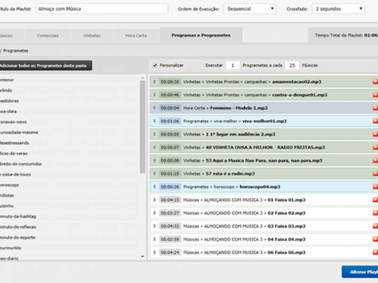The width and height of the screenshot is (378, 283).
Task: Remove contra-a-dengue01.mp3 with its red X icon
Action: (375, 95)
